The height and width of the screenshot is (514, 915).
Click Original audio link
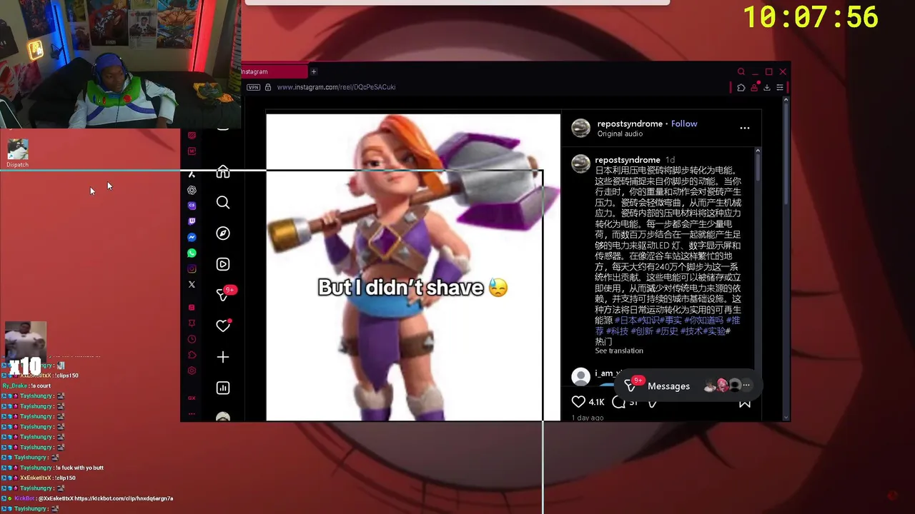pos(620,133)
